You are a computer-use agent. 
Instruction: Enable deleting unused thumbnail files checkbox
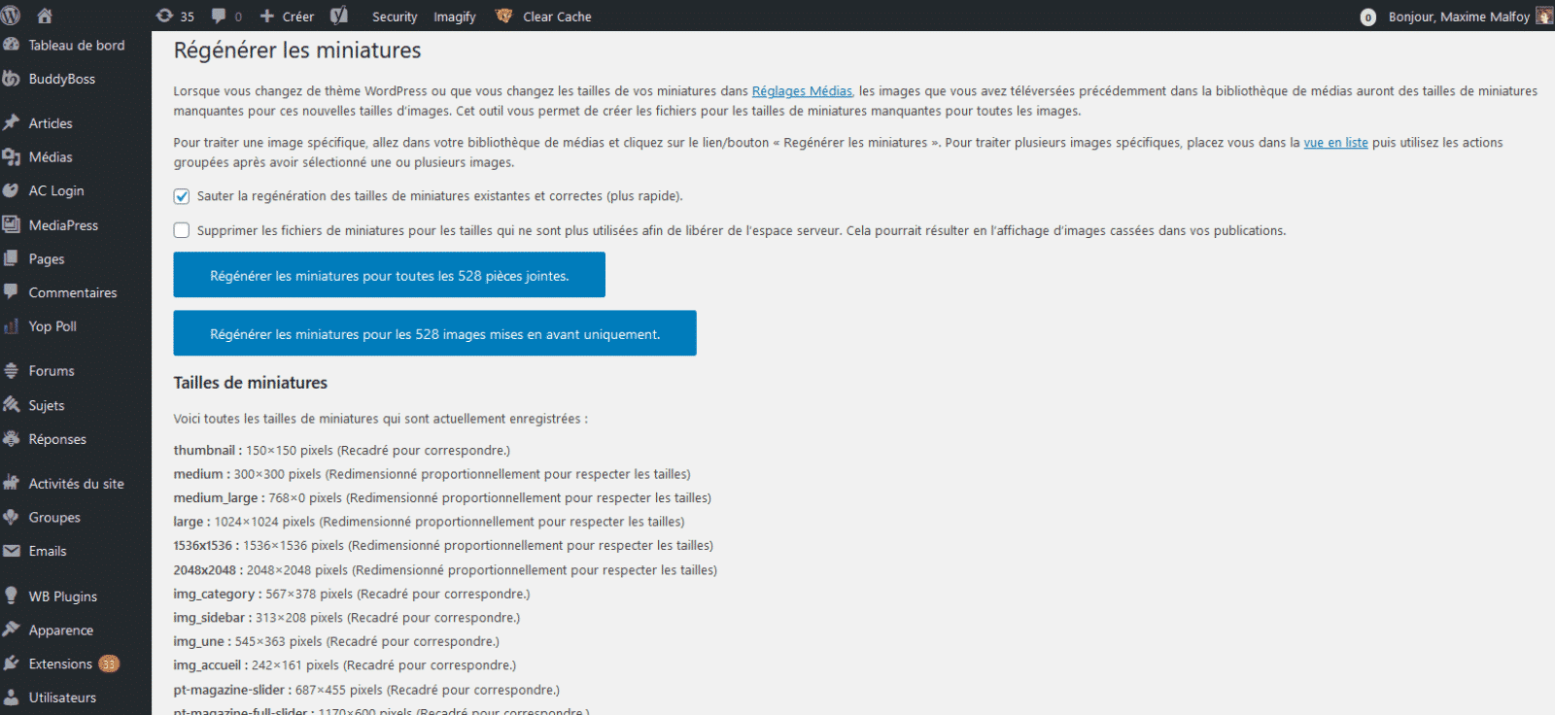coord(182,230)
